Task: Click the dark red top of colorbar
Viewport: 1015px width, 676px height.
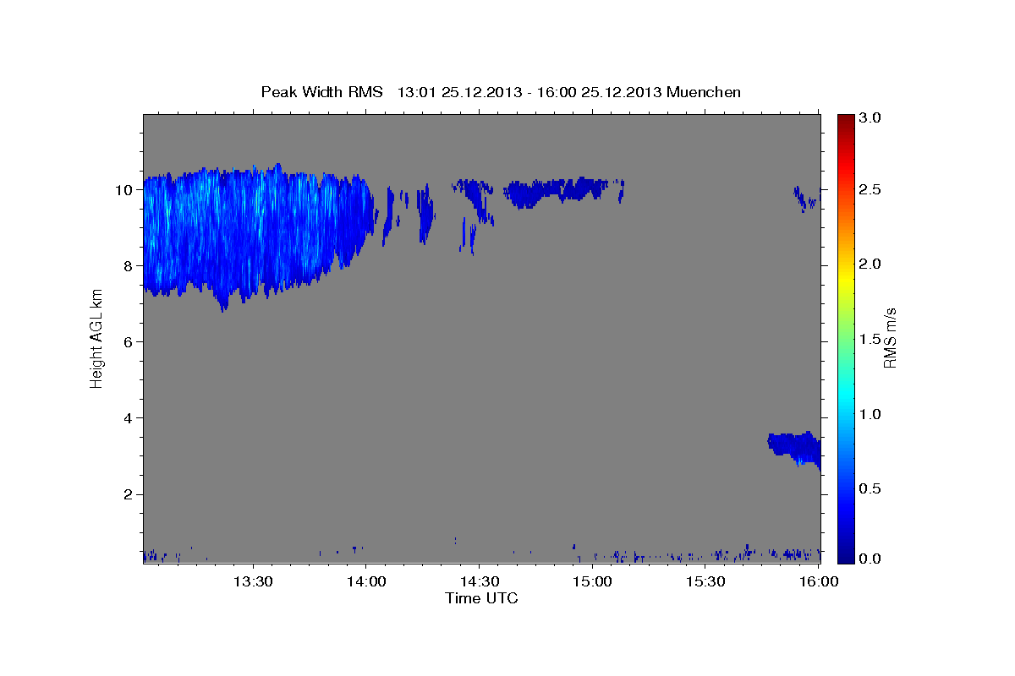Action: pyautogui.click(x=845, y=120)
